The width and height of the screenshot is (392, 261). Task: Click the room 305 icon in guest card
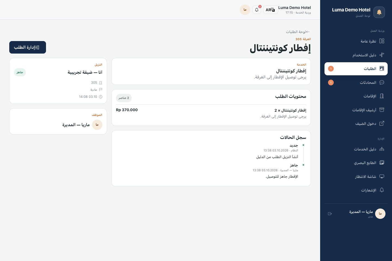tap(101, 83)
